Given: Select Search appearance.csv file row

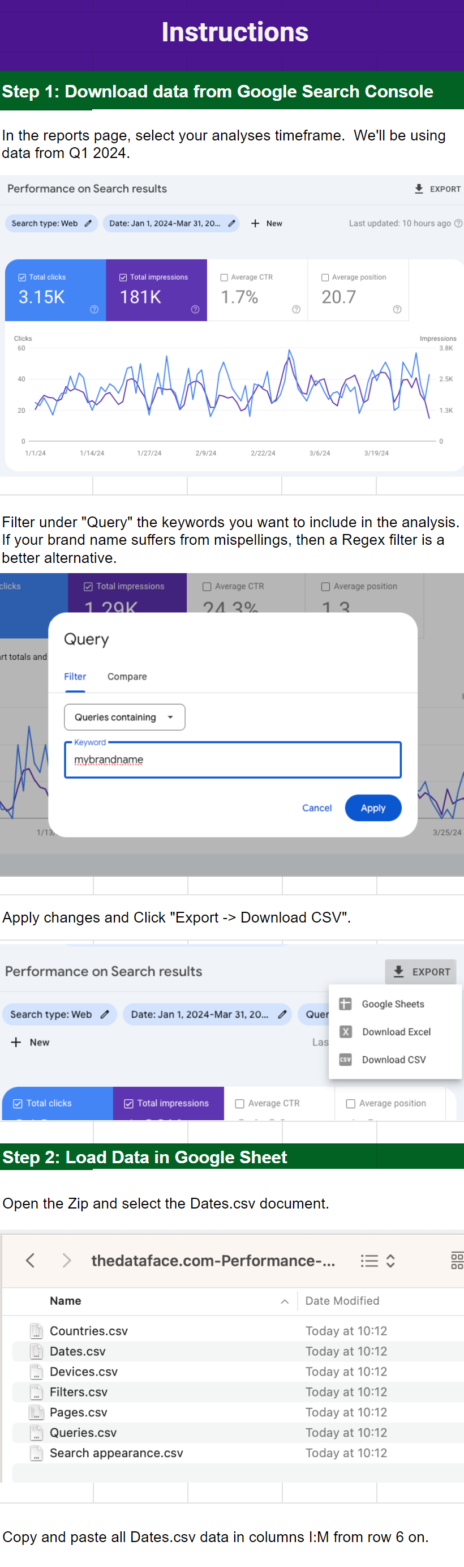Looking at the screenshot, I should point(238,1453).
